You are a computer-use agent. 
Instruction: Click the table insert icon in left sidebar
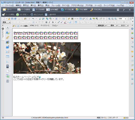point(8,57)
